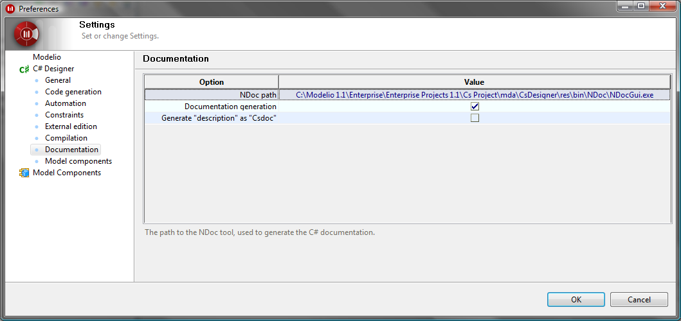Screen dimensions: 681x321
Task: Minimize the Preferences window
Action: (625, 6)
